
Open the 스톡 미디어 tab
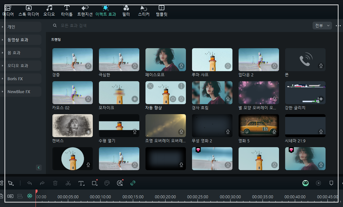[x=29, y=11]
